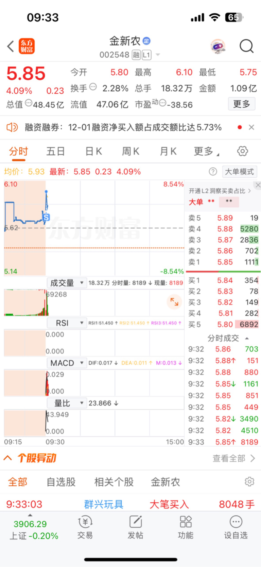Image resolution: width=261 pixels, height=567 pixels.
Task: Open the 量比 indicator dropdown
Action: click(x=67, y=403)
